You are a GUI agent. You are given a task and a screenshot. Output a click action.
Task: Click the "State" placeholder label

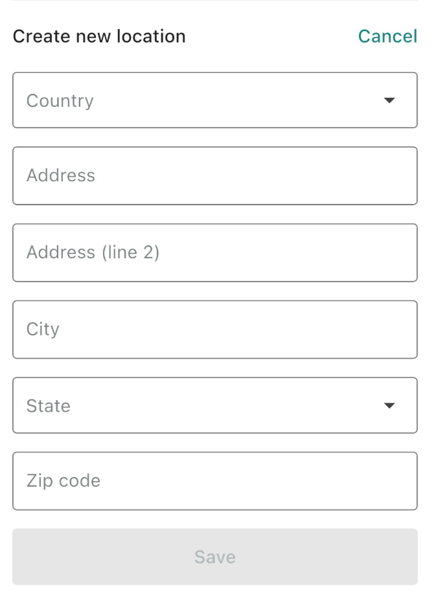[x=49, y=406]
